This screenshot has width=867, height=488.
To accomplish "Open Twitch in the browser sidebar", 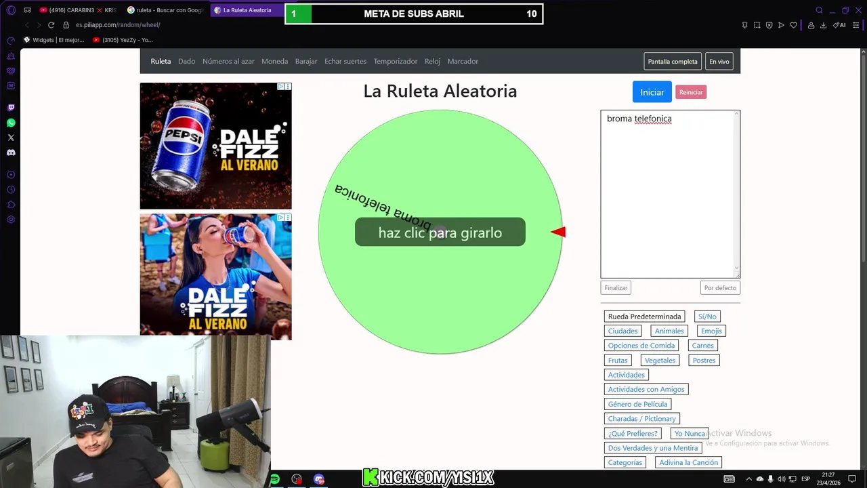I will pos(11,108).
